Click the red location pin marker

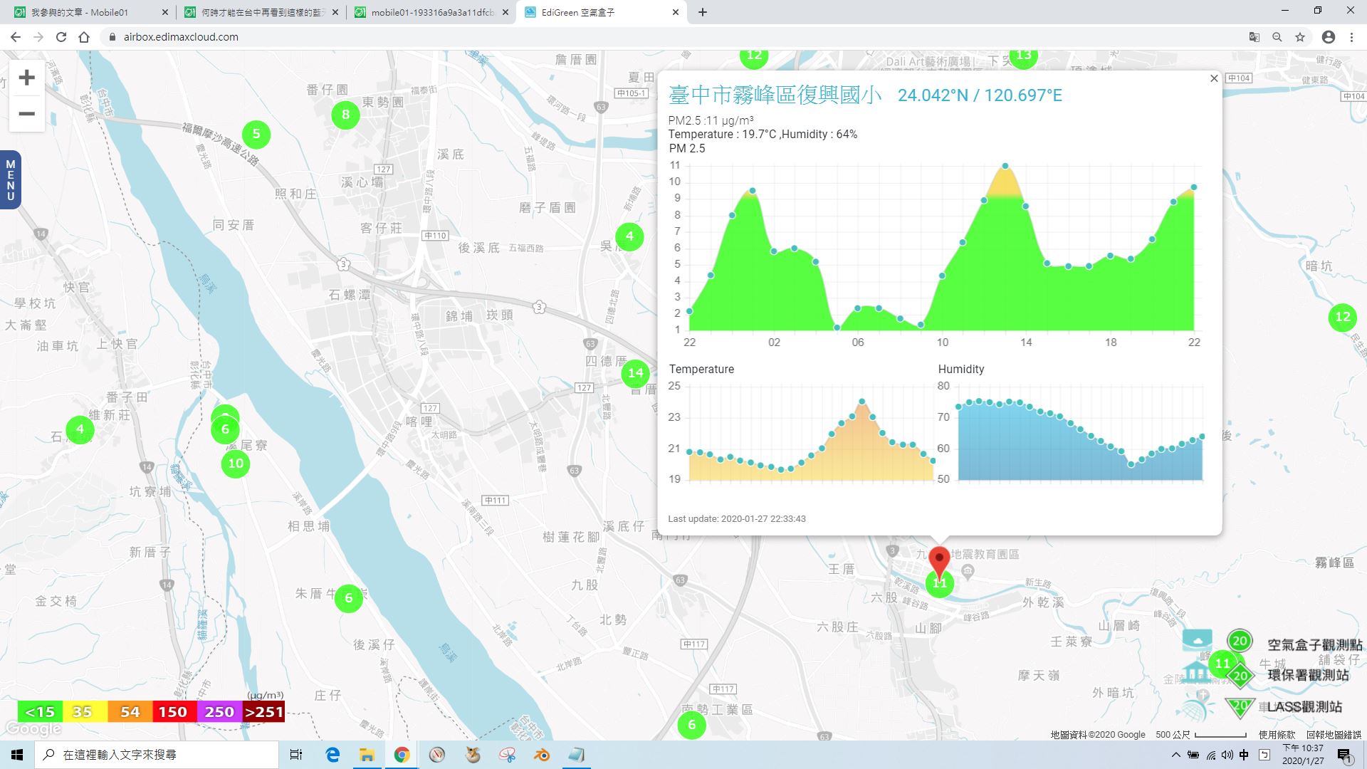point(939,560)
